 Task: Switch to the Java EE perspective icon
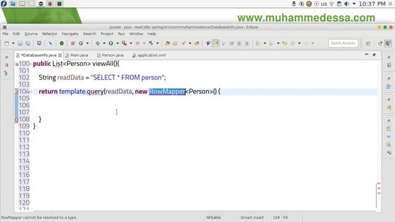(x=380, y=43)
